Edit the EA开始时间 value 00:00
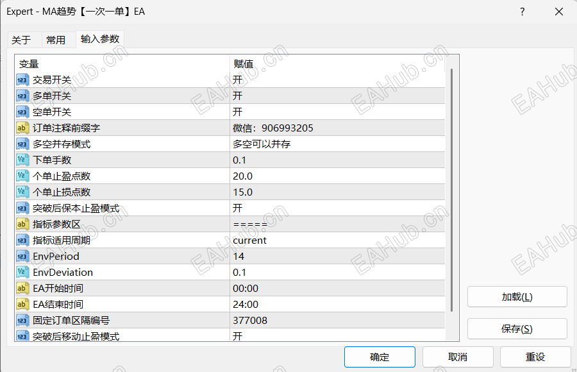Image resolution: width=577 pixels, height=372 pixels. pos(337,288)
